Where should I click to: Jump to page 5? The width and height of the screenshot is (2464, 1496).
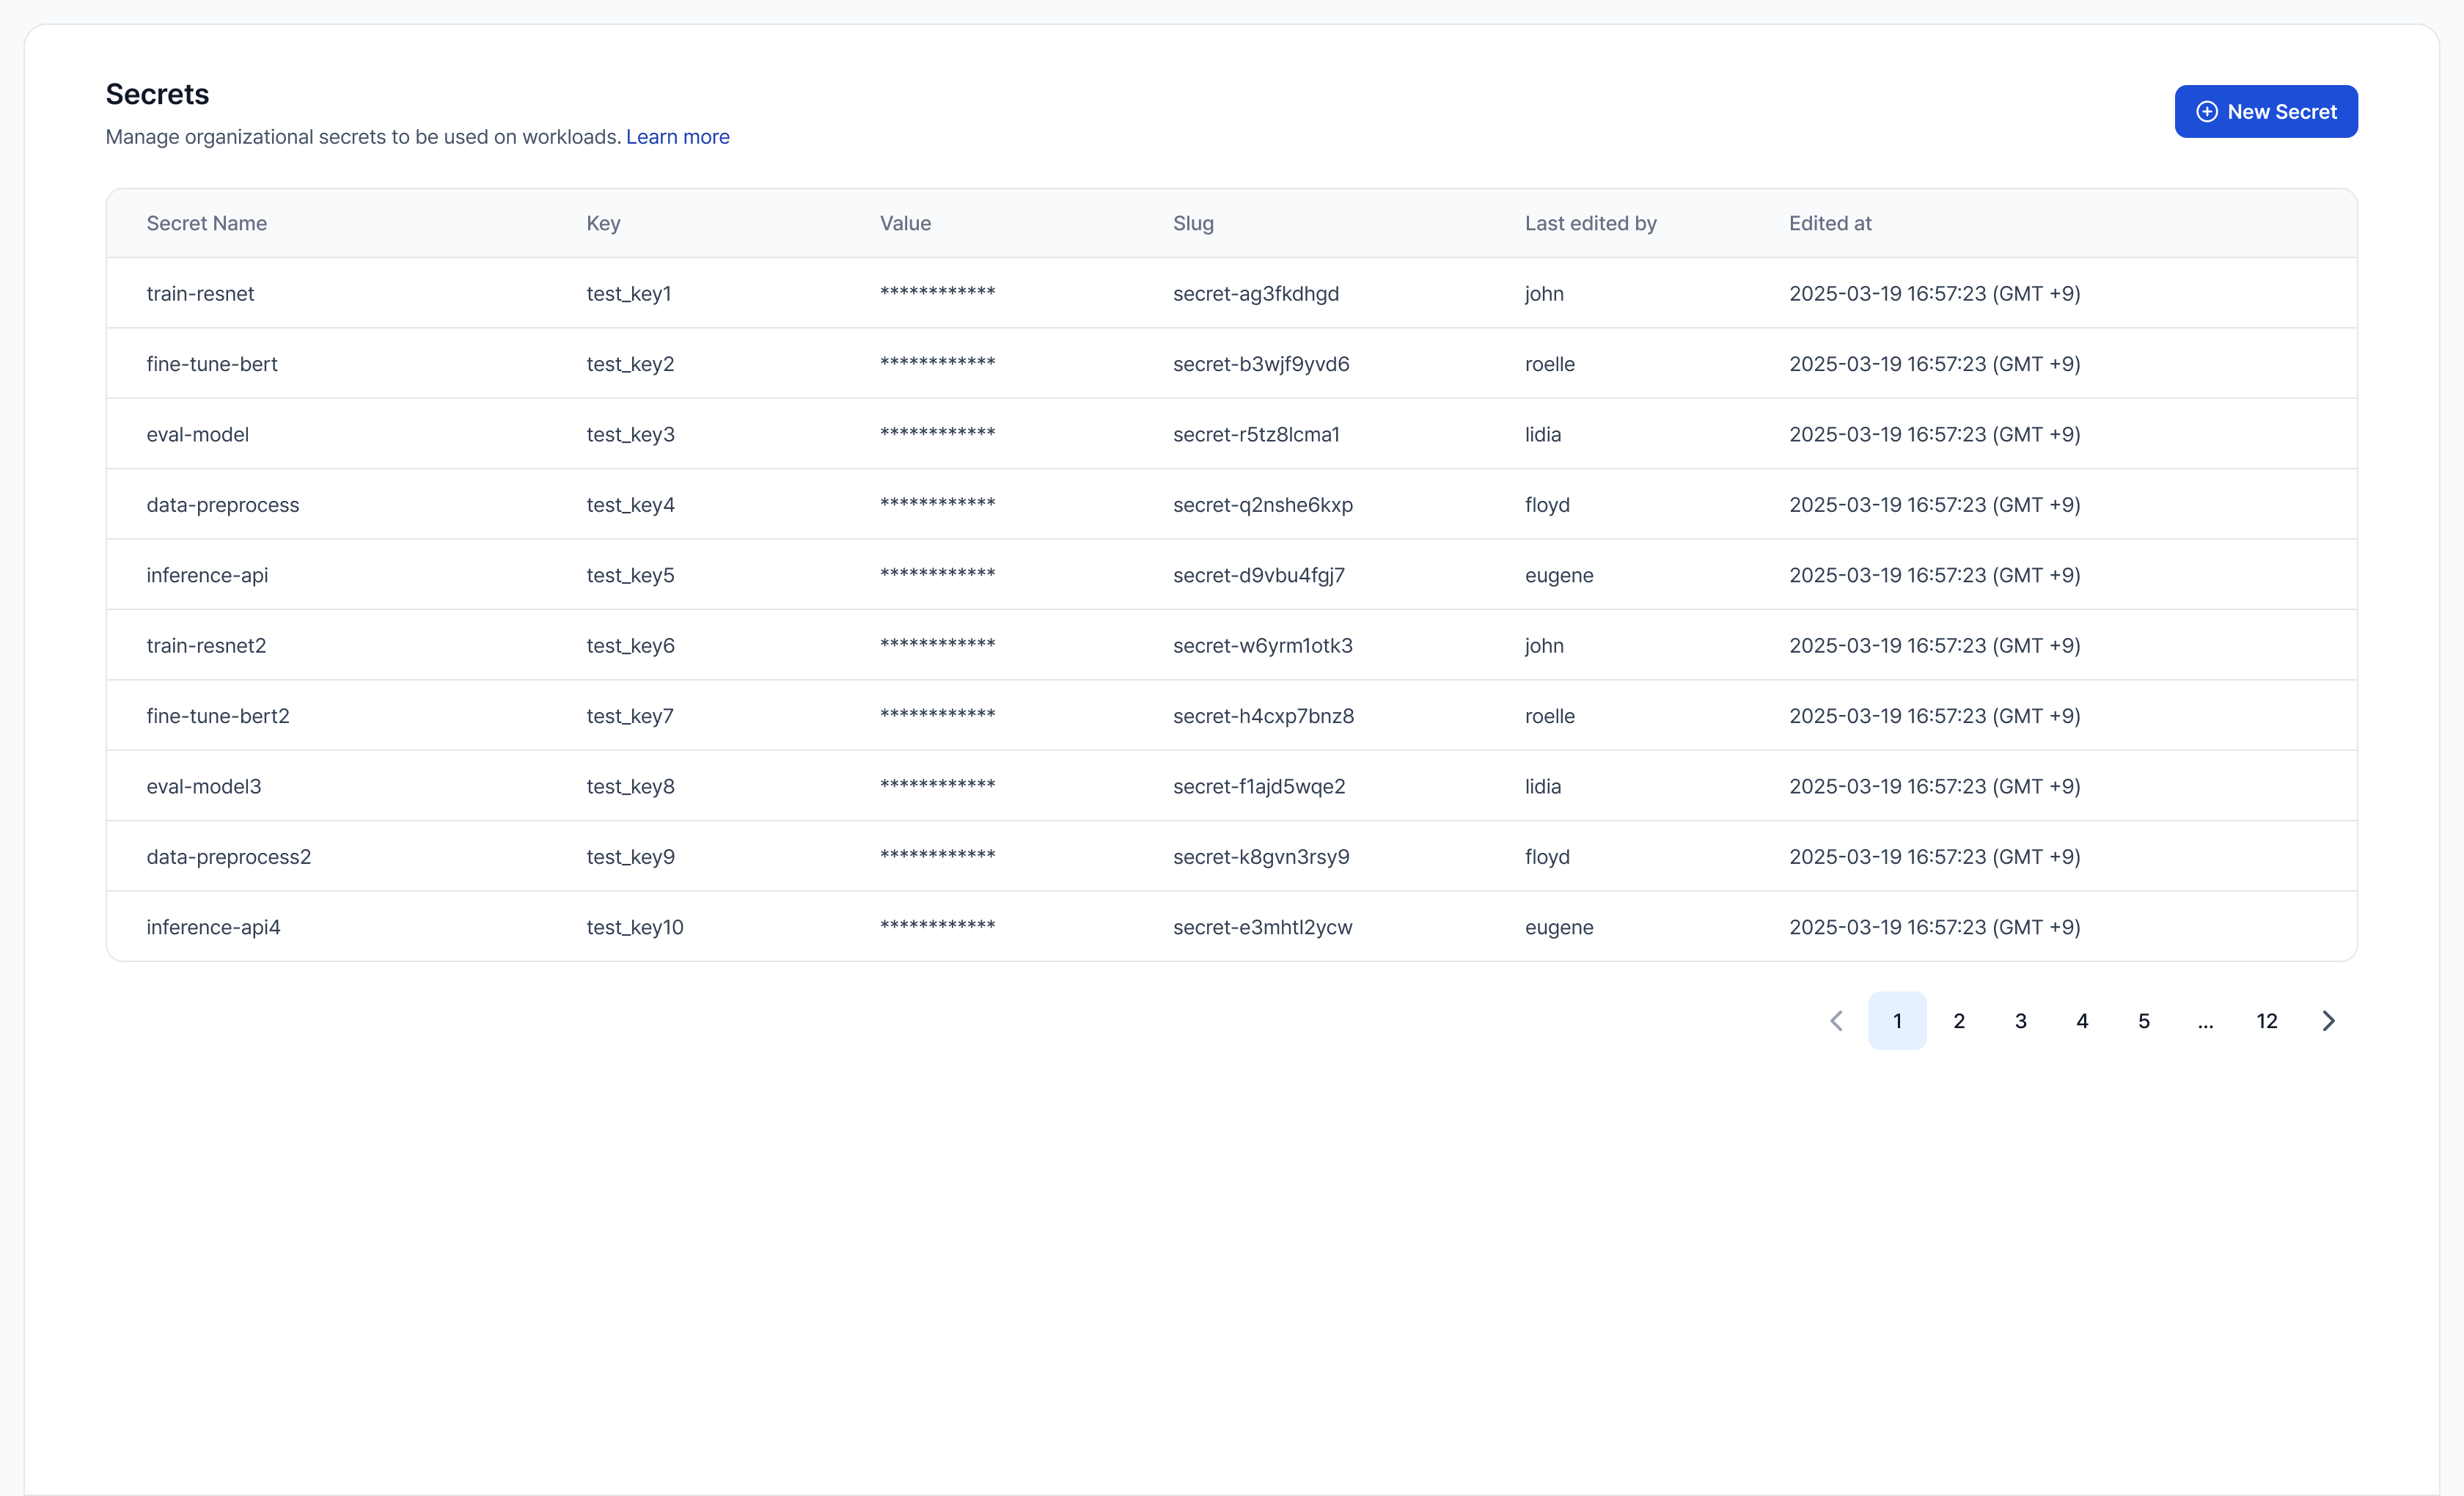pyautogui.click(x=2143, y=1020)
